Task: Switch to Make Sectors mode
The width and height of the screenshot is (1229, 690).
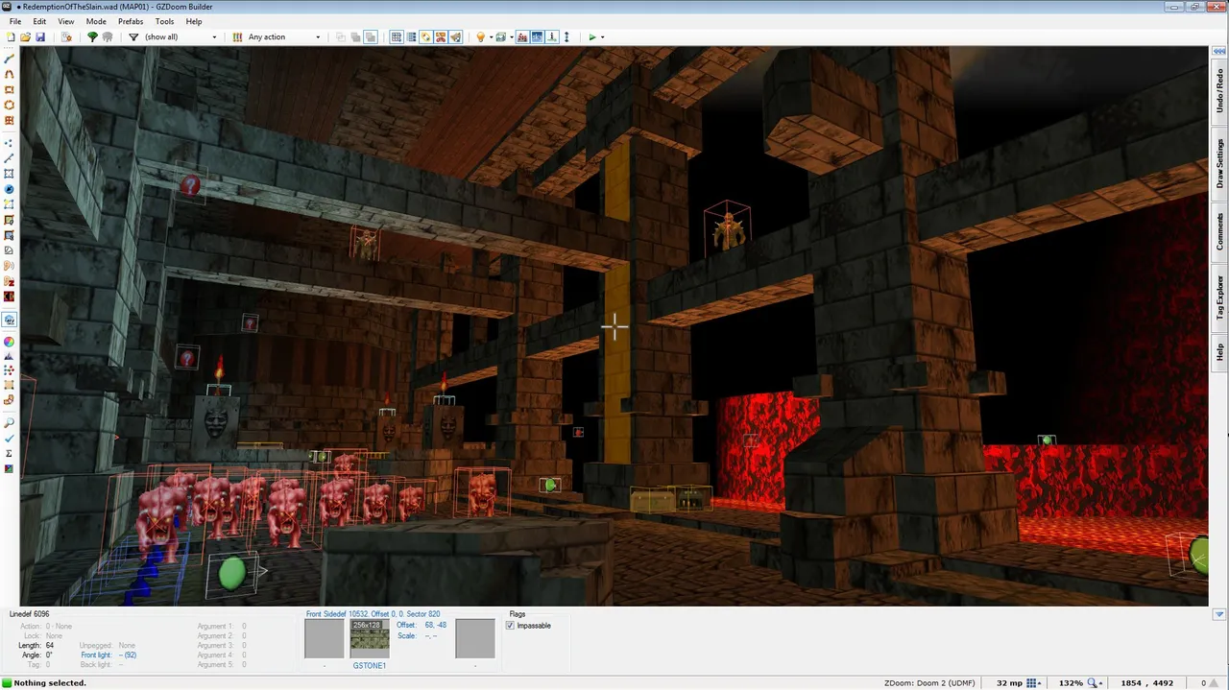Action: point(10,204)
